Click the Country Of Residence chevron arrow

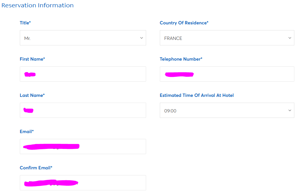[x=289, y=38]
